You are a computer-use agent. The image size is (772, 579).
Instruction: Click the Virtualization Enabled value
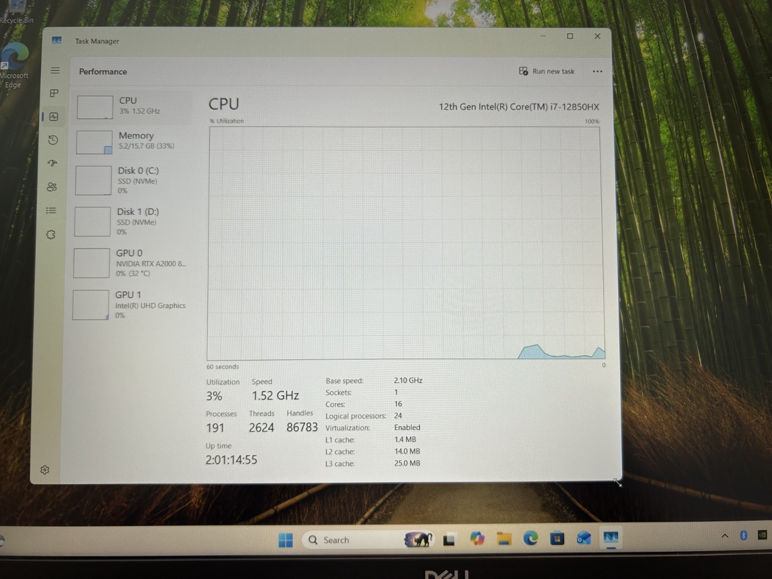(407, 427)
